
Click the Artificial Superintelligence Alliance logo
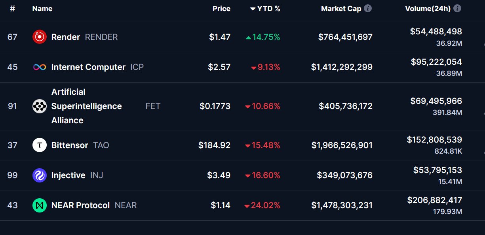click(x=40, y=106)
